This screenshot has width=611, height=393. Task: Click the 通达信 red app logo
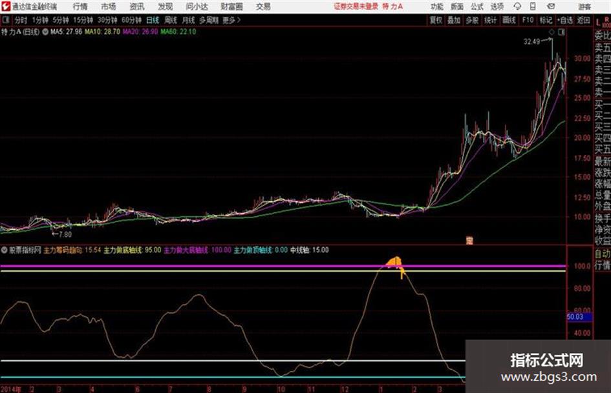(6, 6)
